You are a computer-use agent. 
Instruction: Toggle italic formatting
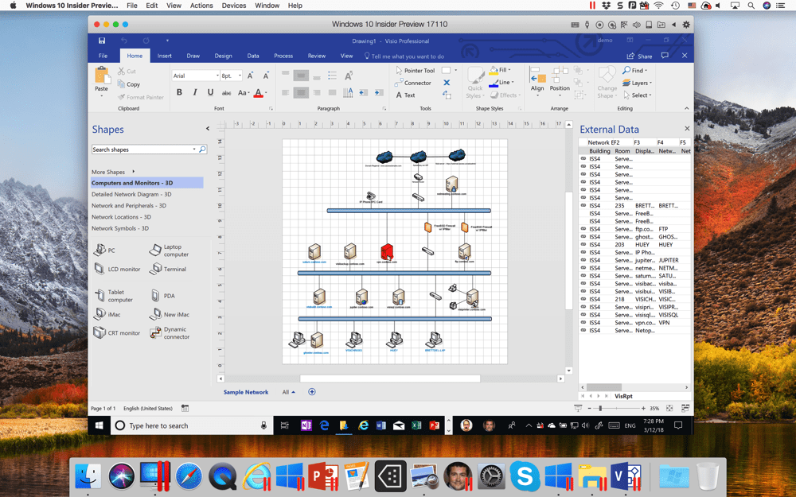click(x=195, y=92)
